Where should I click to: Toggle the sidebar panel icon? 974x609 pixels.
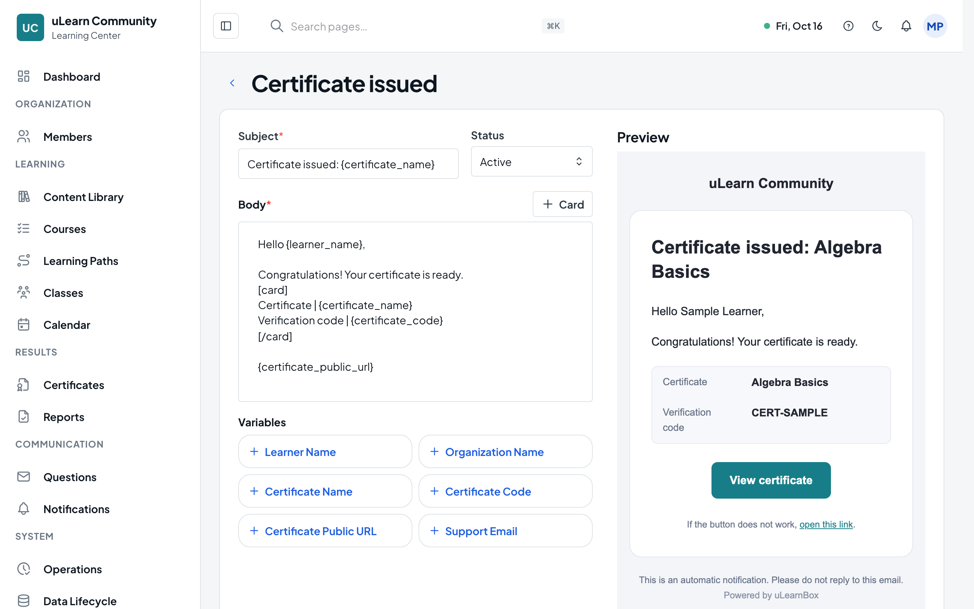226,26
